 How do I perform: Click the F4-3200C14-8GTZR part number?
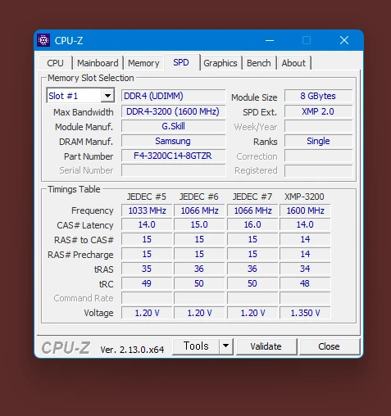pyautogui.click(x=173, y=156)
